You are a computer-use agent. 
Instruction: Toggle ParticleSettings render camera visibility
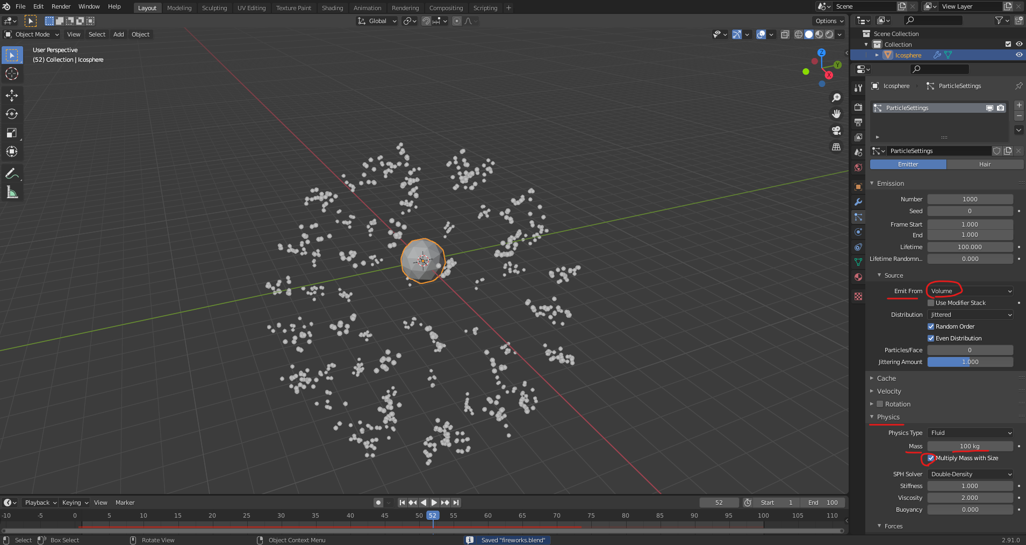[x=1000, y=108]
